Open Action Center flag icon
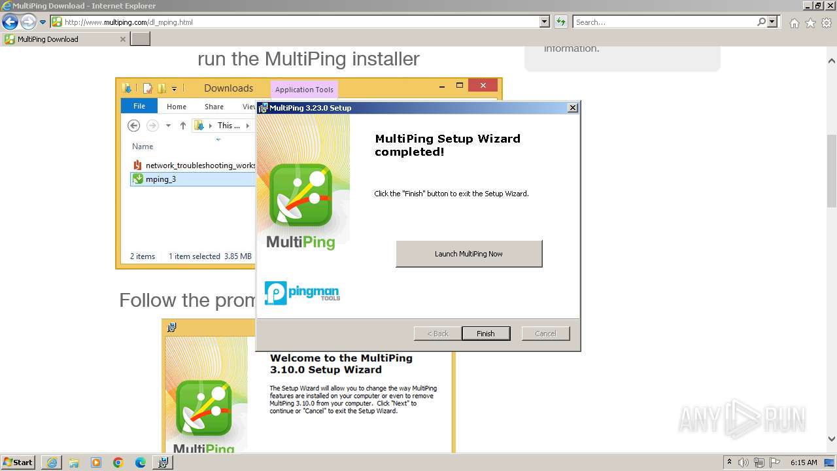The height and width of the screenshot is (471, 837). [775, 462]
